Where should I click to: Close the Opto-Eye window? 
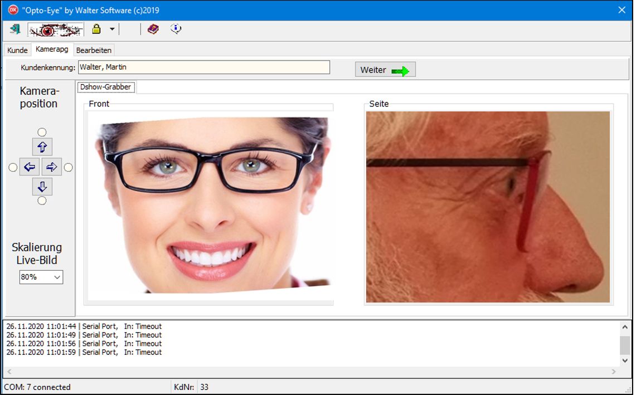pyautogui.click(x=622, y=10)
